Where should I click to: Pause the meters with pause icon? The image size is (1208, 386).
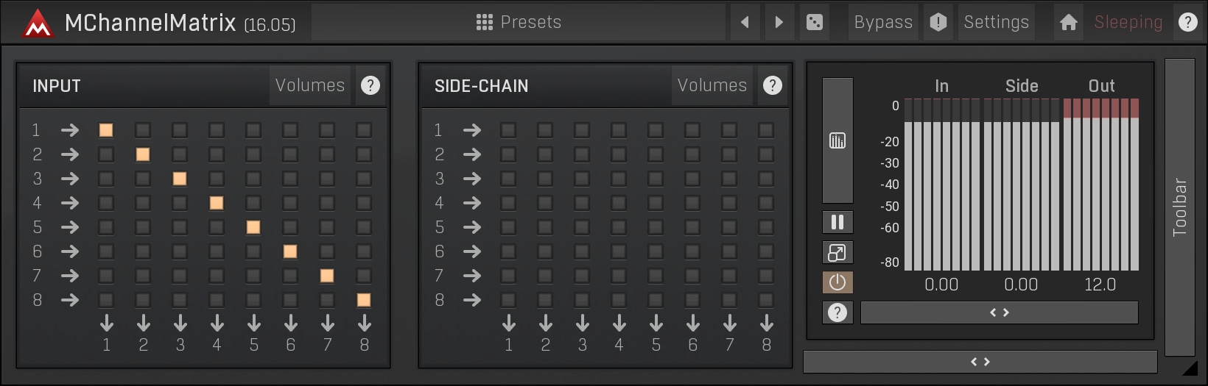(837, 222)
